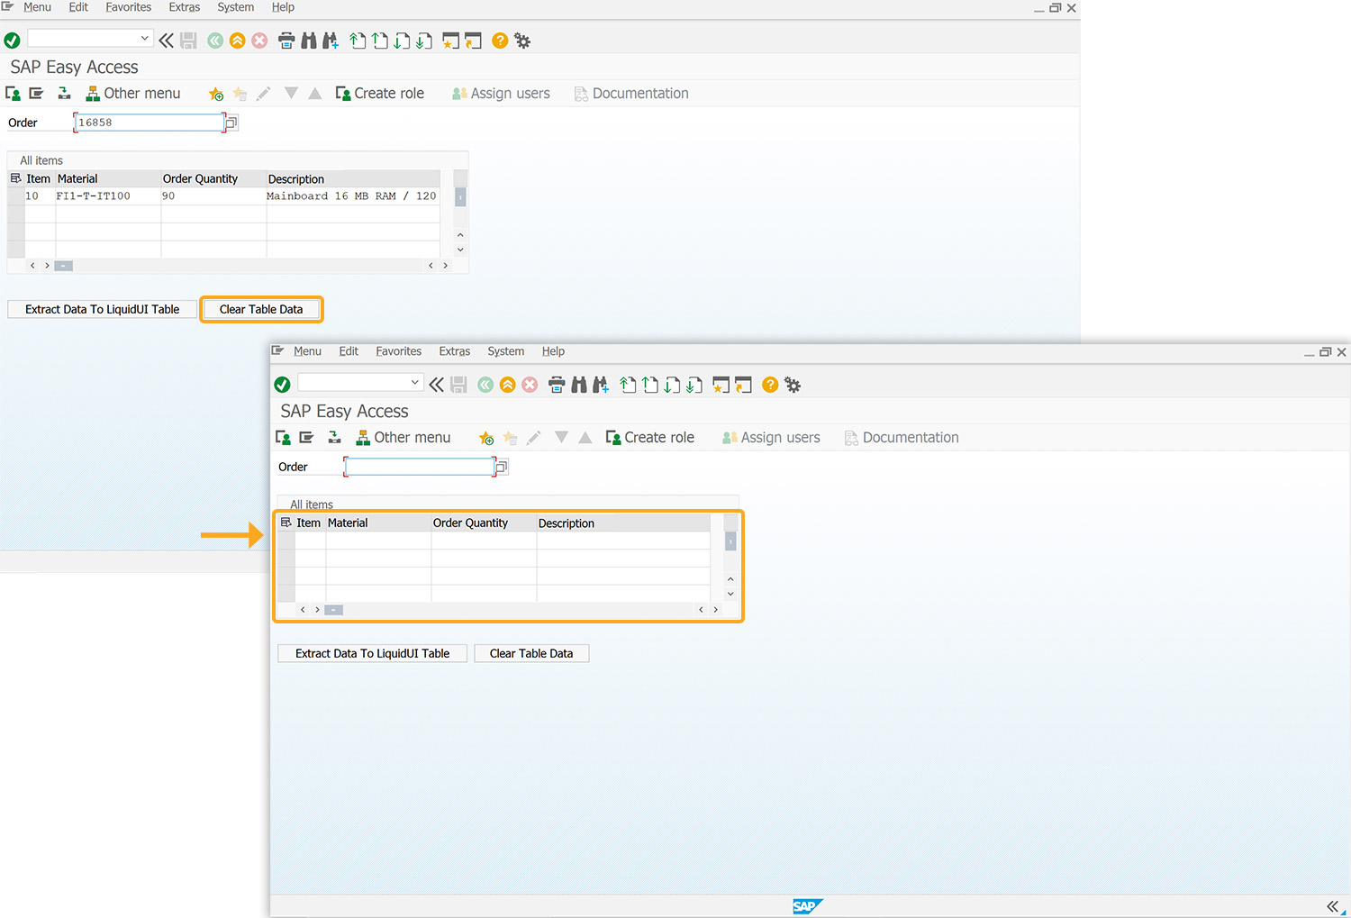Open Menu icon dropdown in front window
Screen dimensions: 1351x918
(x=277, y=351)
